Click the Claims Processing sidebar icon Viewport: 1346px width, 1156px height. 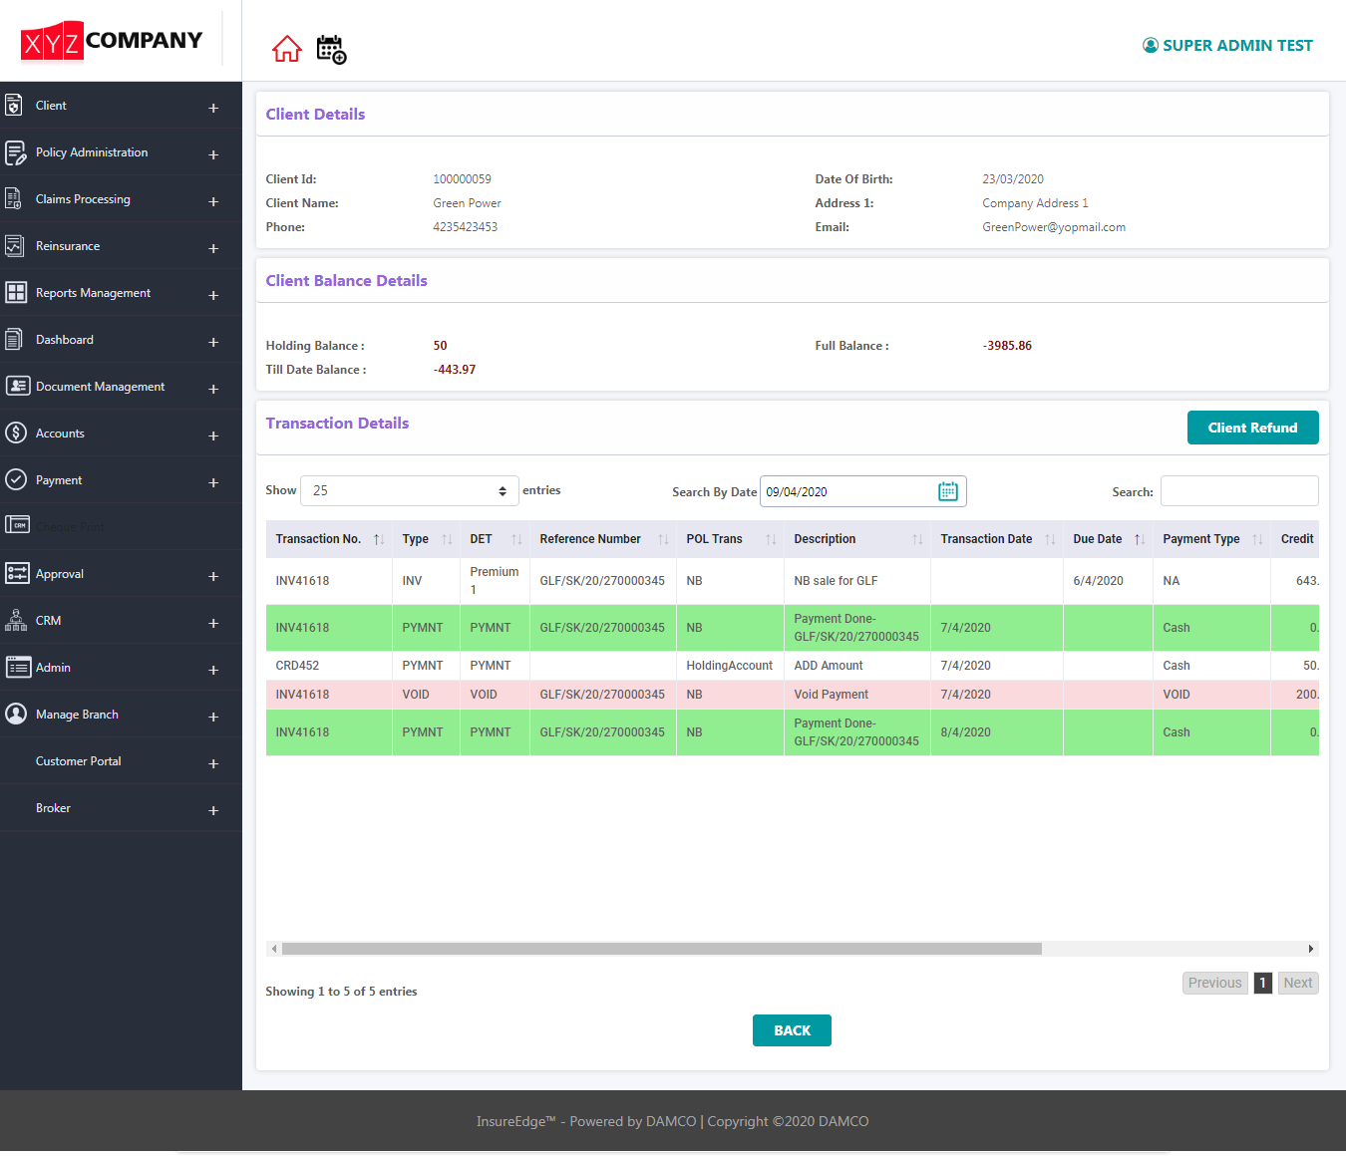14,199
